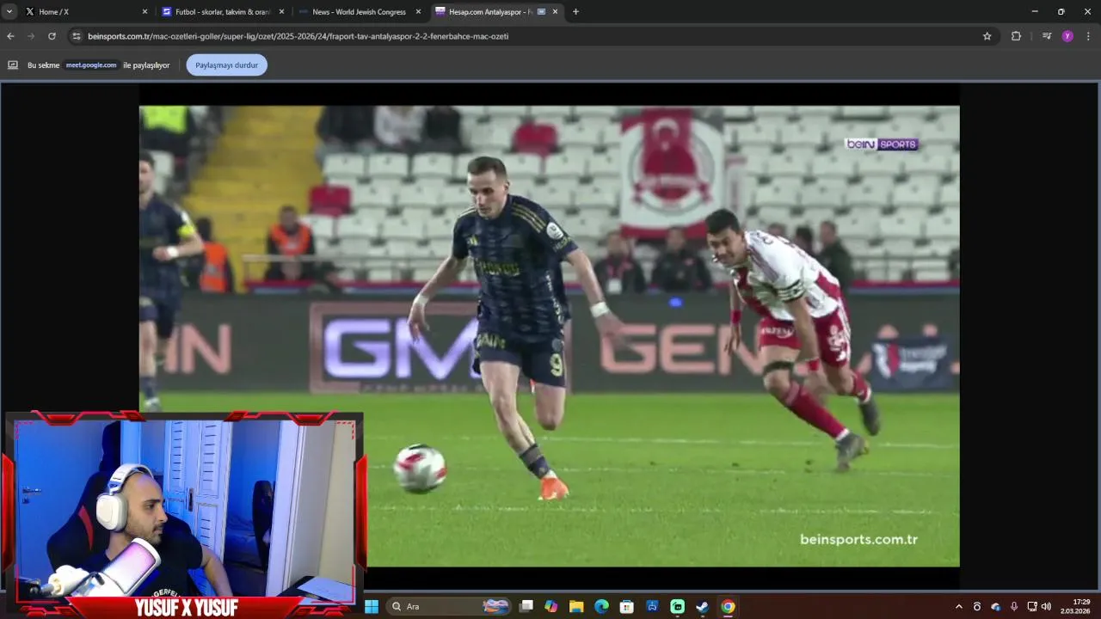This screenshot has height=619, width=1101.
Task: Open Microsoft Store from taskbar
Action: [x=627, y=606]
